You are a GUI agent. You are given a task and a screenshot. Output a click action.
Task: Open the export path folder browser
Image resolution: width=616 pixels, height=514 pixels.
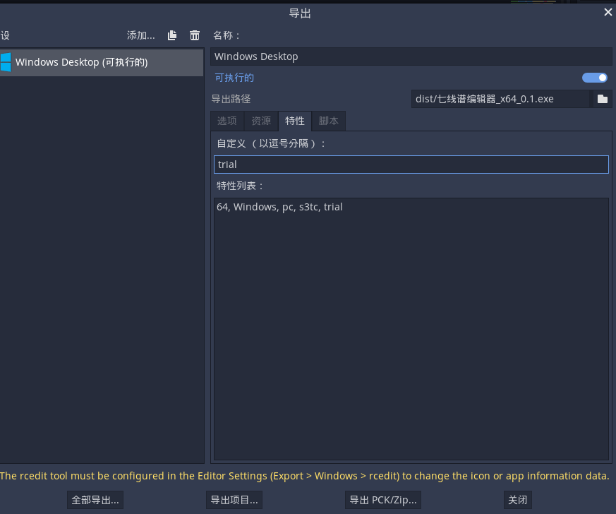603,99
